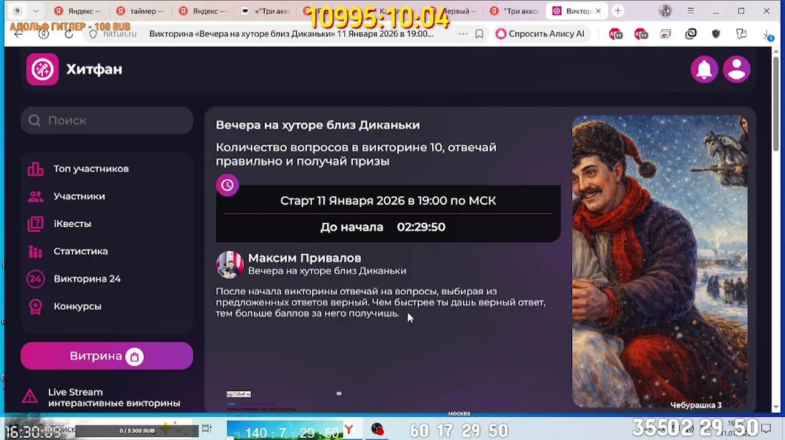Screen dimensions: 785x440
Task: Click До начала 02:29:50 countdown
Action: pos(383,227)
